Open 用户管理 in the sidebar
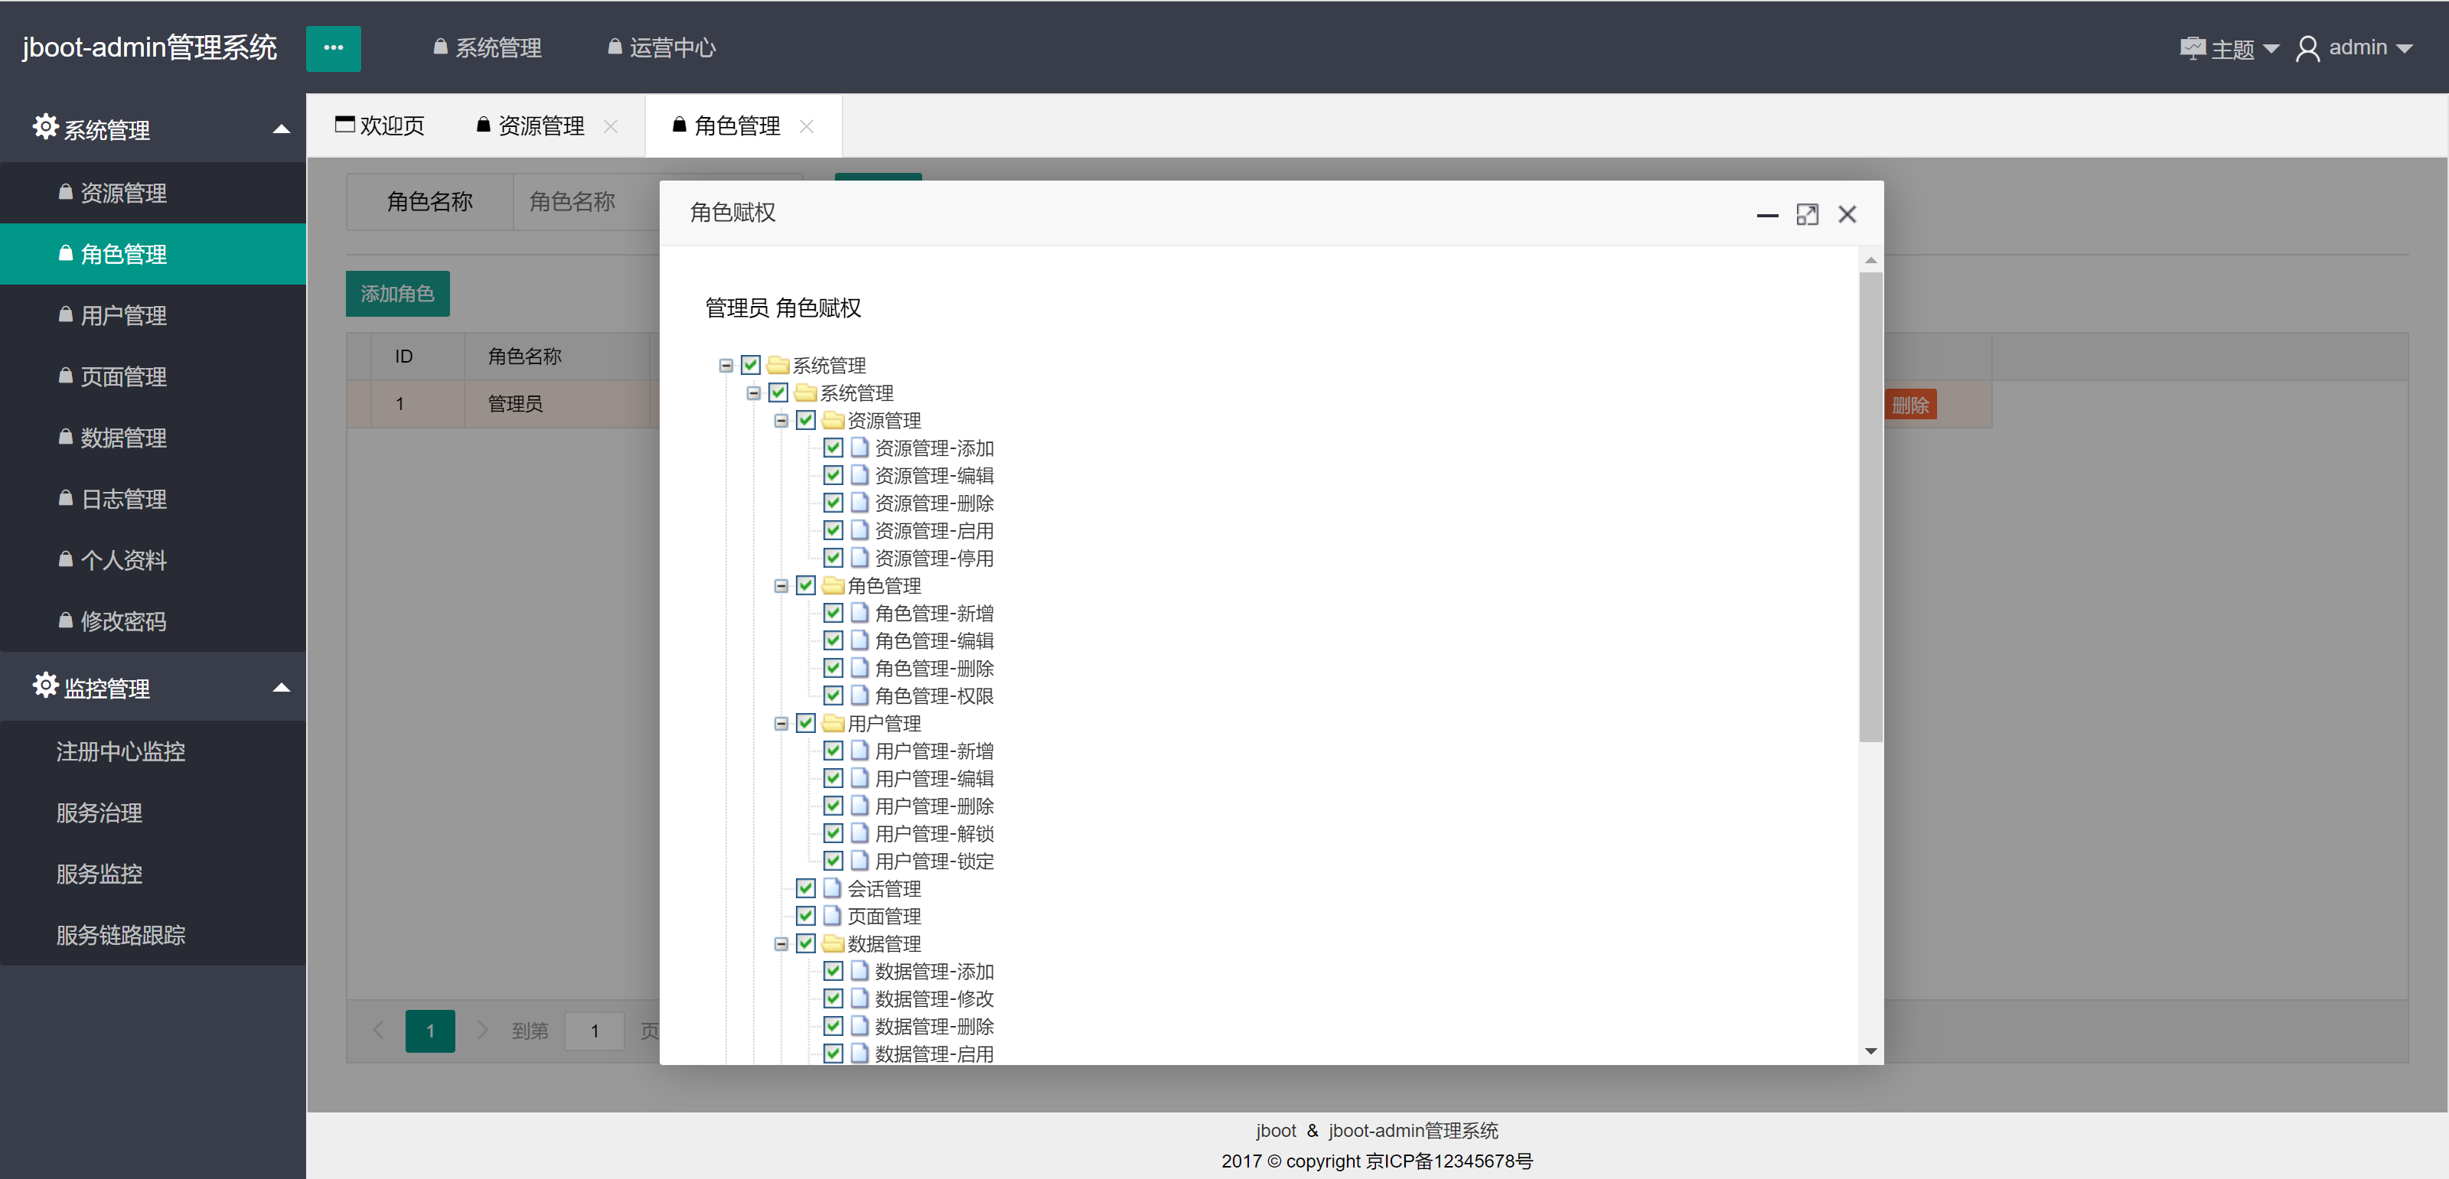2449x1179 pixels. coord(123,315)
